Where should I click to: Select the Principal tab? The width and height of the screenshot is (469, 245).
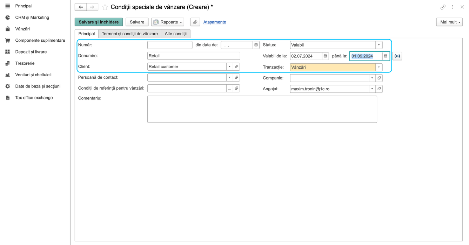click(x=87, y=34)
